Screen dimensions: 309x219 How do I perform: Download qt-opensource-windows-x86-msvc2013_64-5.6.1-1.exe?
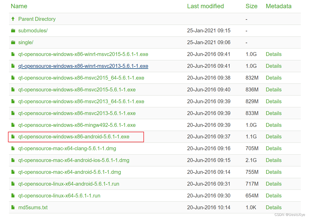[x=81, y=101]
